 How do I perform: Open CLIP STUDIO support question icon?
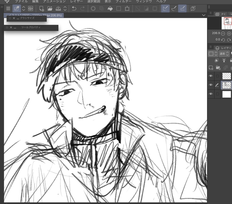193,9
